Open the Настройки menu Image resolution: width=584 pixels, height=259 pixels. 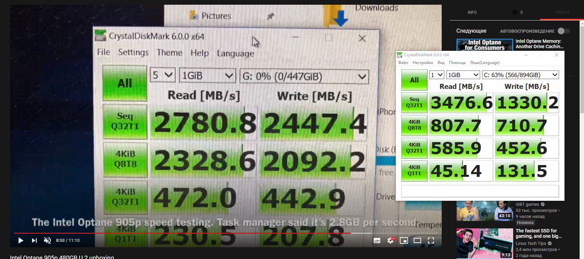pos(422,63)
